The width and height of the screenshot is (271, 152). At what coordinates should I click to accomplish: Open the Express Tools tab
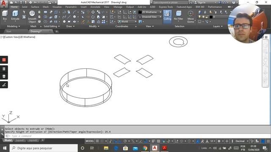(166, 7)
